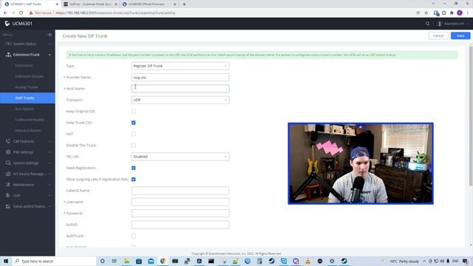This screenshot has width=473, height=266.
Task: Open the Type dropdown
Action: coord(180,66)
